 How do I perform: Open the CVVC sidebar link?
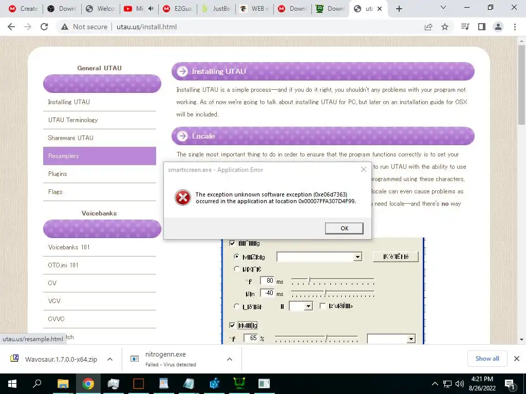click(x=100, y=319)
